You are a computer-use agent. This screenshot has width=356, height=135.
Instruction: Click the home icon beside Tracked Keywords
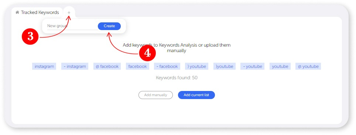[17, 12]
